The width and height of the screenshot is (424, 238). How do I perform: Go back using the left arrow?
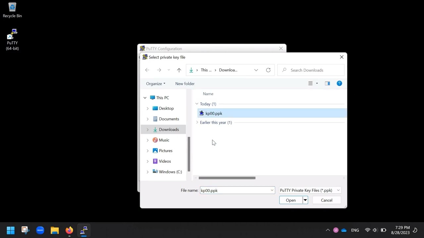[147, 70]
